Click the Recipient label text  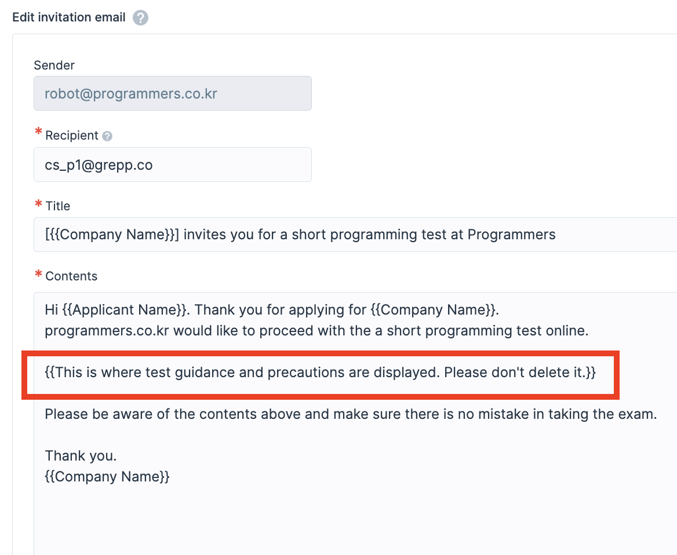[72, 136]
